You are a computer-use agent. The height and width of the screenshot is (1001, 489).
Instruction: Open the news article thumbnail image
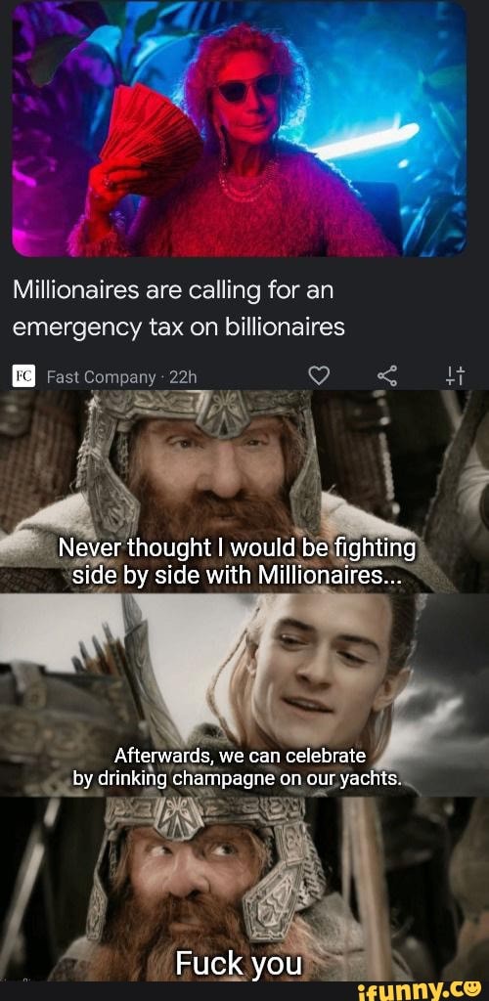240,129
